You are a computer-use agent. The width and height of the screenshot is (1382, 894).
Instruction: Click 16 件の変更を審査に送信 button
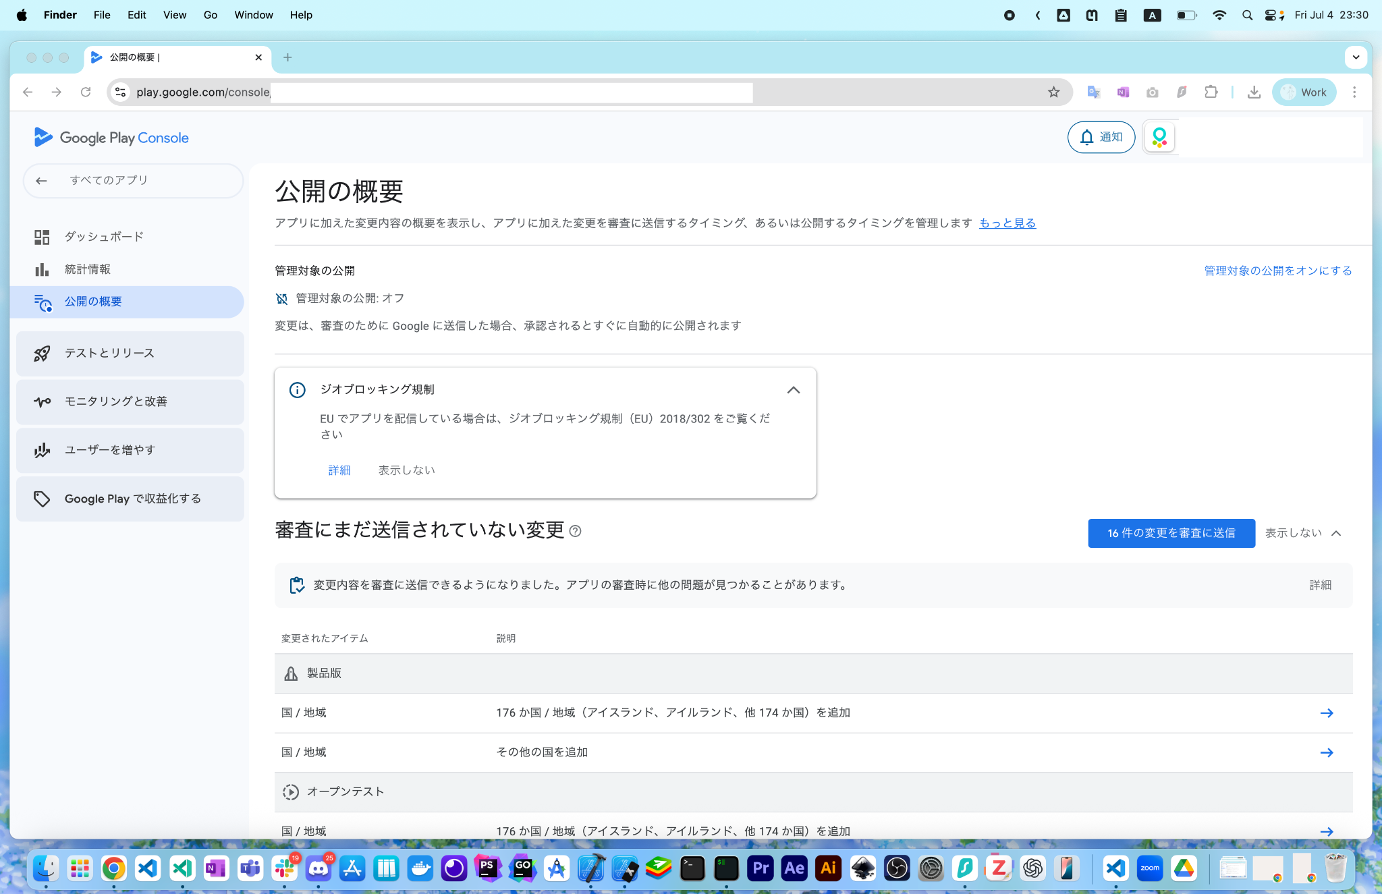[x=1171, y=533]
